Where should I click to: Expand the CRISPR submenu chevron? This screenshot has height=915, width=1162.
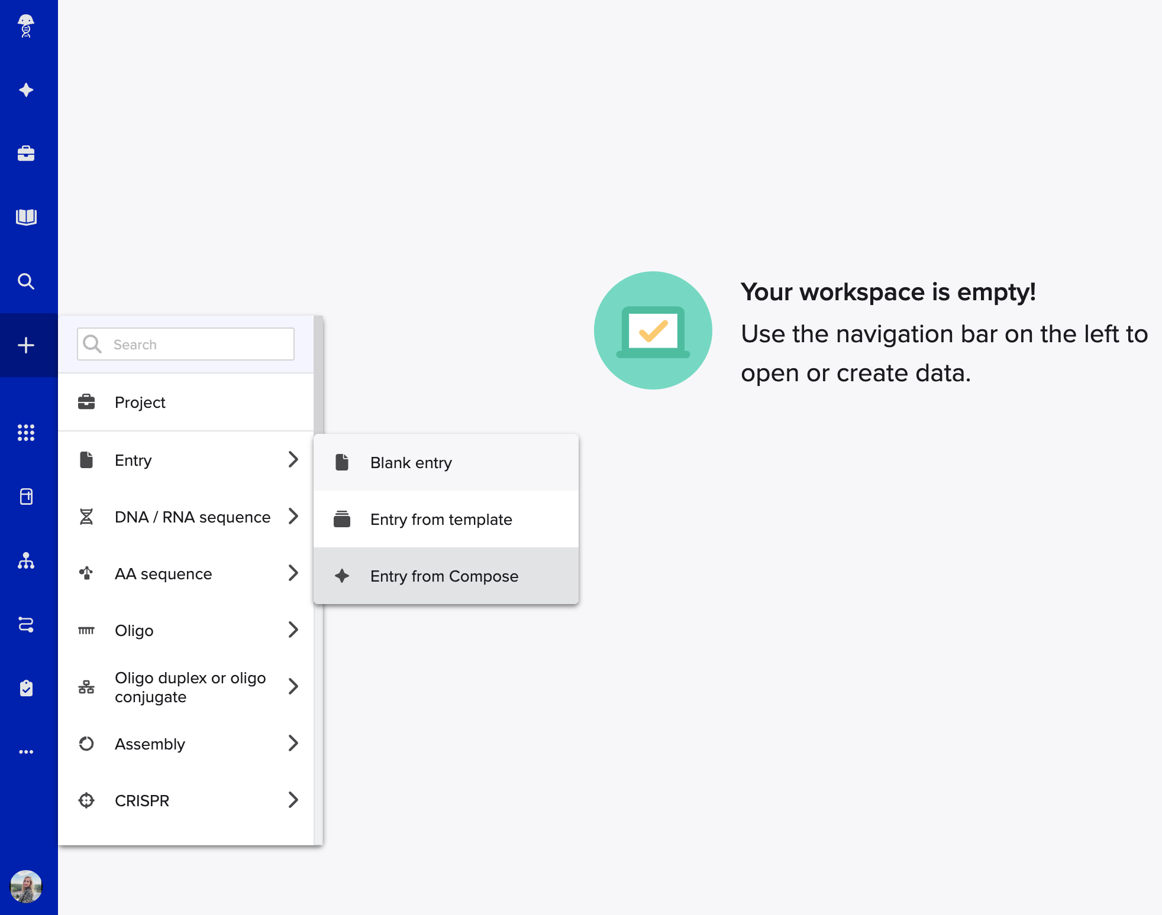click(x=293, y=800)
